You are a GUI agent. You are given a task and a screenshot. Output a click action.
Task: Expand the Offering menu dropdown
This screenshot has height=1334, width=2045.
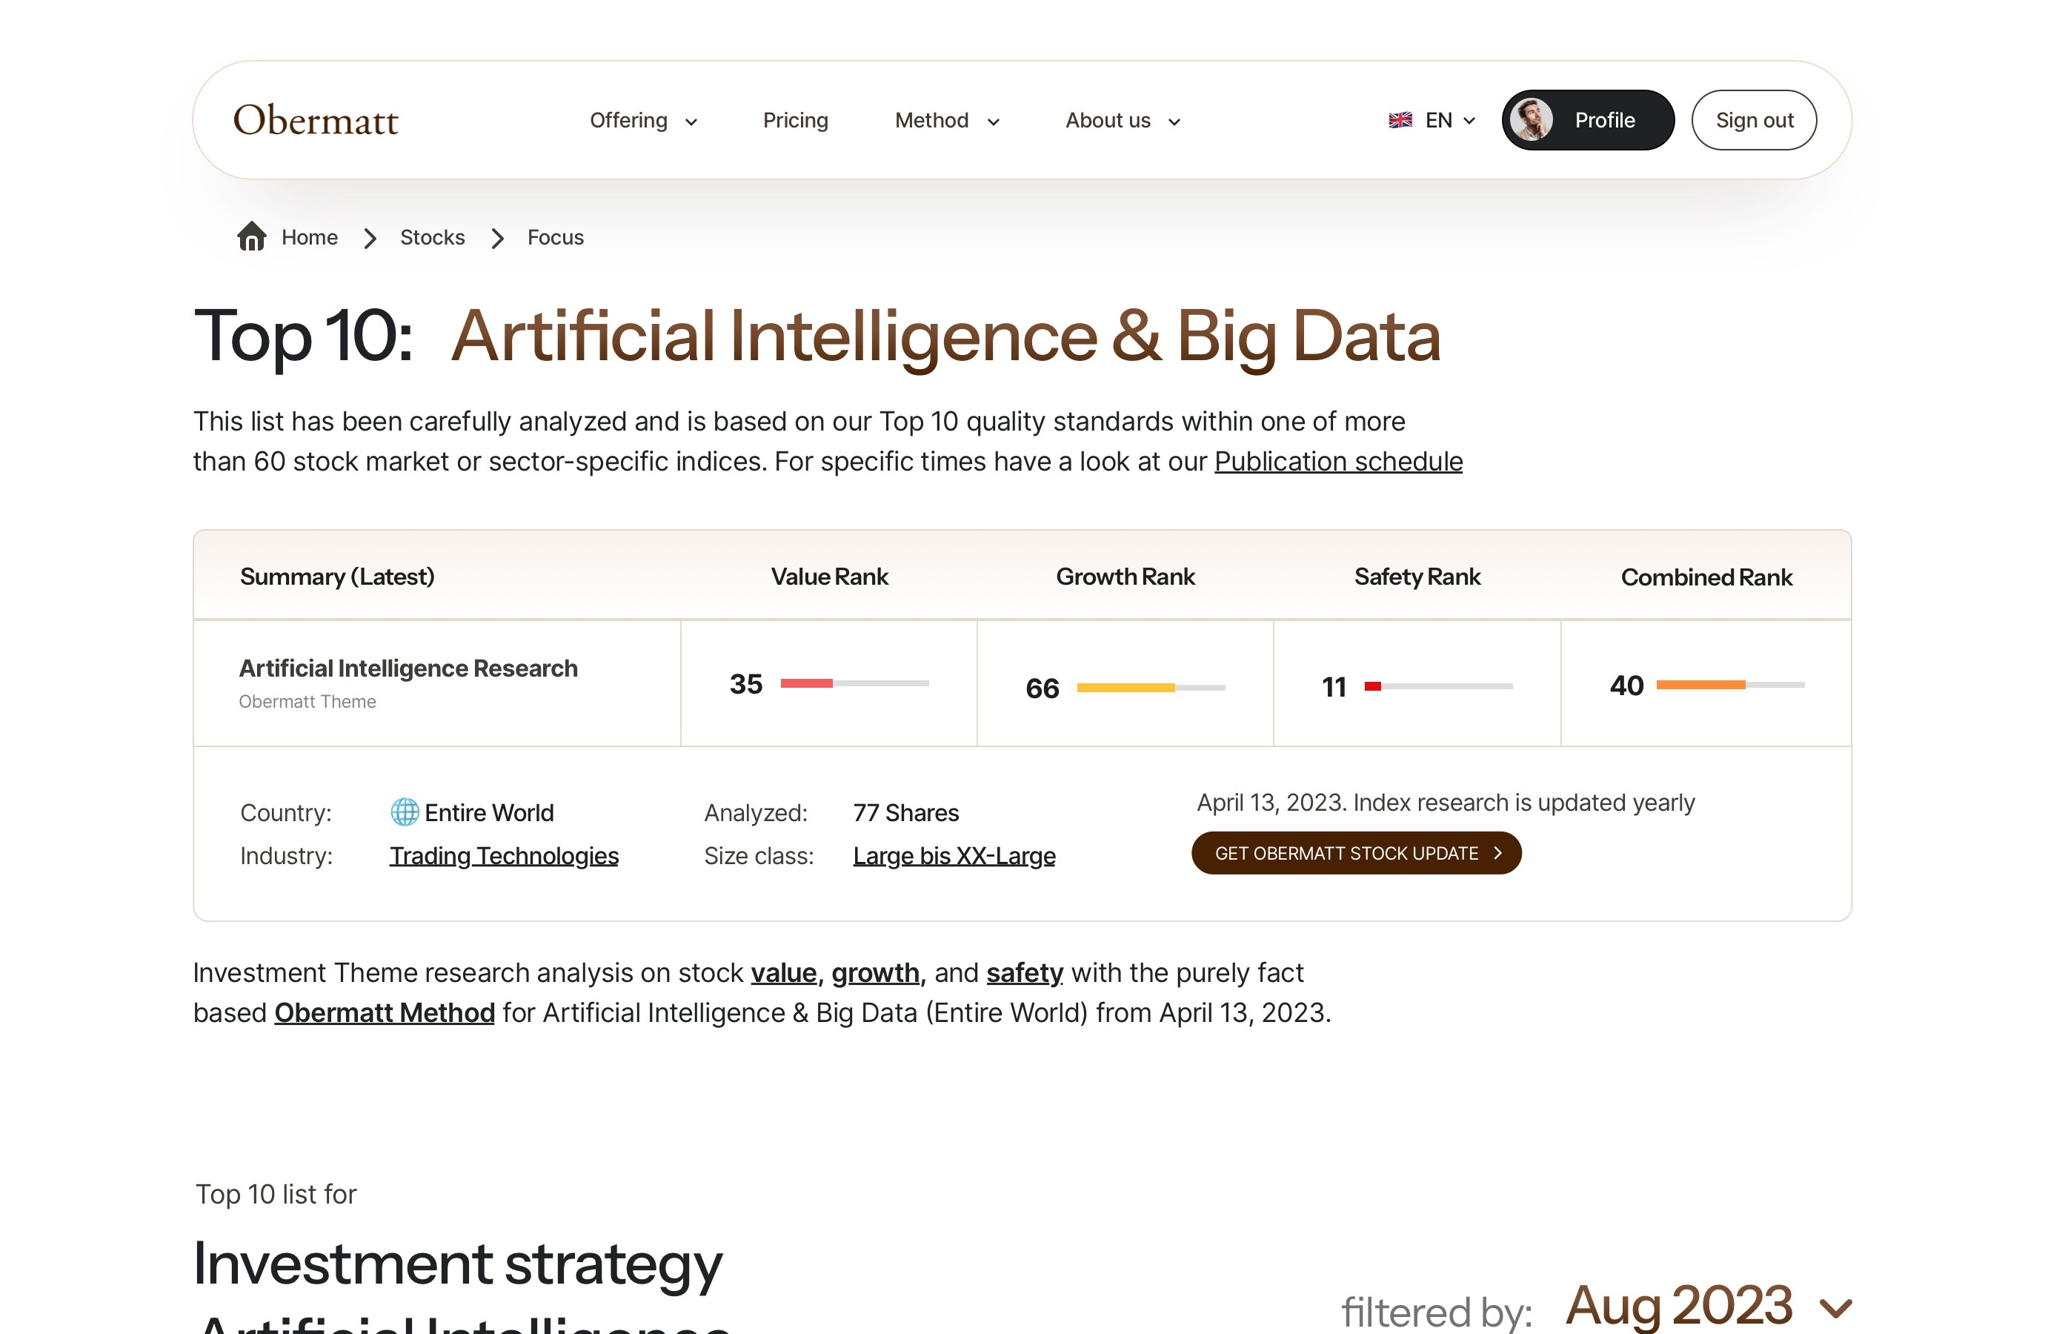click(644, 120)
